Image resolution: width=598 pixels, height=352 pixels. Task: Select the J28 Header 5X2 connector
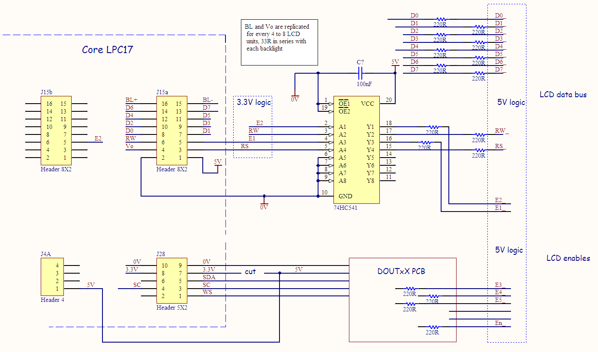click(x=171, y=280)
